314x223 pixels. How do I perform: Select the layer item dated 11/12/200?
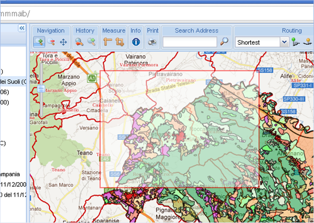tap(13, 184)
